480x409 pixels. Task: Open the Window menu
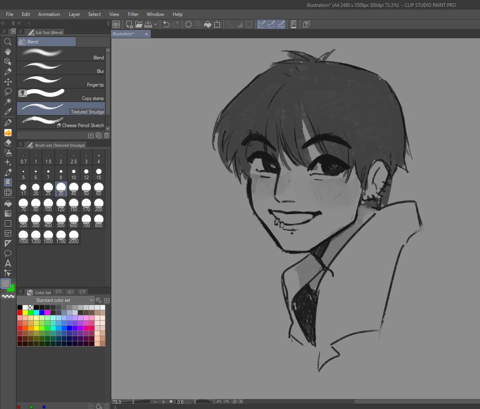coord(155,14)
